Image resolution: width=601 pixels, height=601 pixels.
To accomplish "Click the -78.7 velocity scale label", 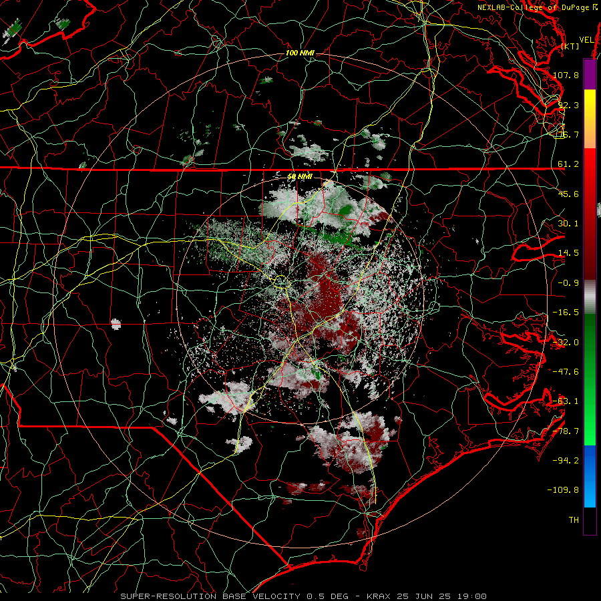I will pos(566,431).
